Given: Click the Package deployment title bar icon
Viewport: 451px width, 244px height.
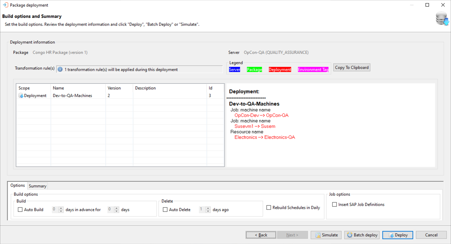Looking at the screenshot, I should (x=5, y=5).
